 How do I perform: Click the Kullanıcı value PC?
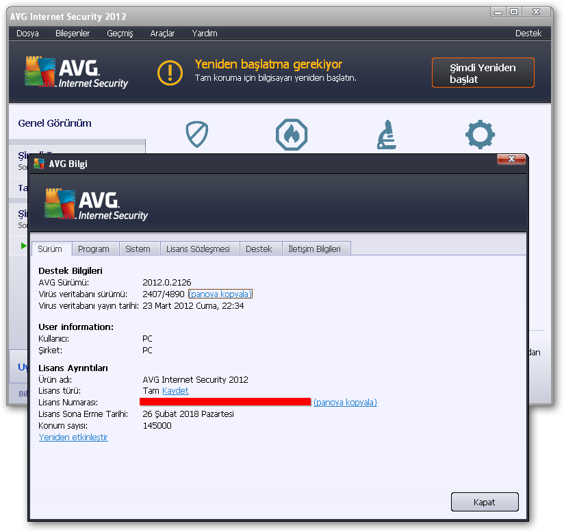[x=147, y=338]
